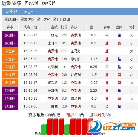
Task: Uncheck the 欧洲杯 checkbox
Action: click(x=6, y=19)
